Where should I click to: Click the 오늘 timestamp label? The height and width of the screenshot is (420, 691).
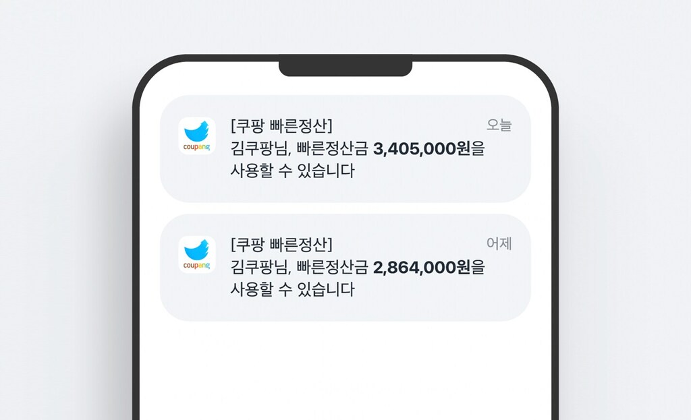(499, 125)
